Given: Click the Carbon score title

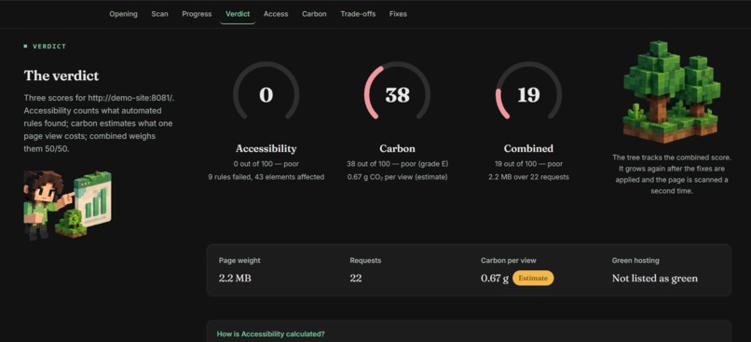Looking at the screenshot, I should tap(397, 148).
